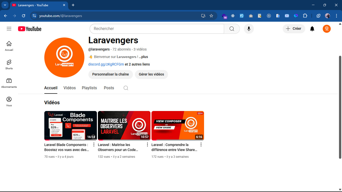Click the install app icon in address bar
This screenshot has height=192, width=342.
pos(203,16)
